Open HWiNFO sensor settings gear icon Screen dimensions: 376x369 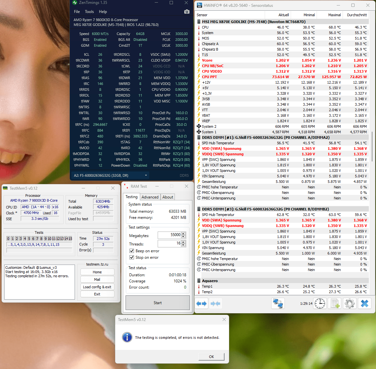350,304
